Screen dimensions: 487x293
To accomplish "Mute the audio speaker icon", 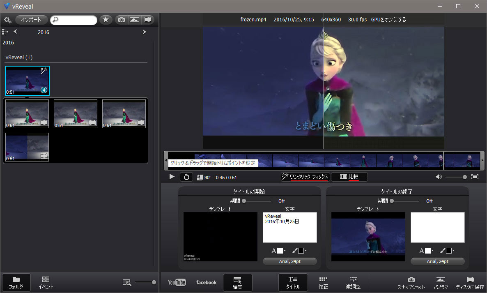I will coord(438,177).
